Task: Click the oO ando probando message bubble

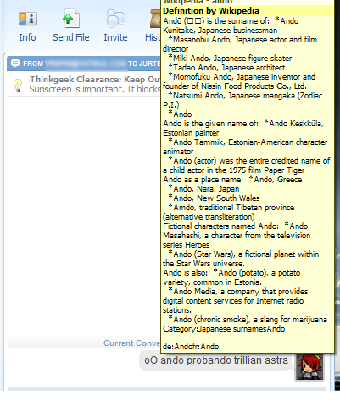Action: pyautogui.click(x=216, y=360)
